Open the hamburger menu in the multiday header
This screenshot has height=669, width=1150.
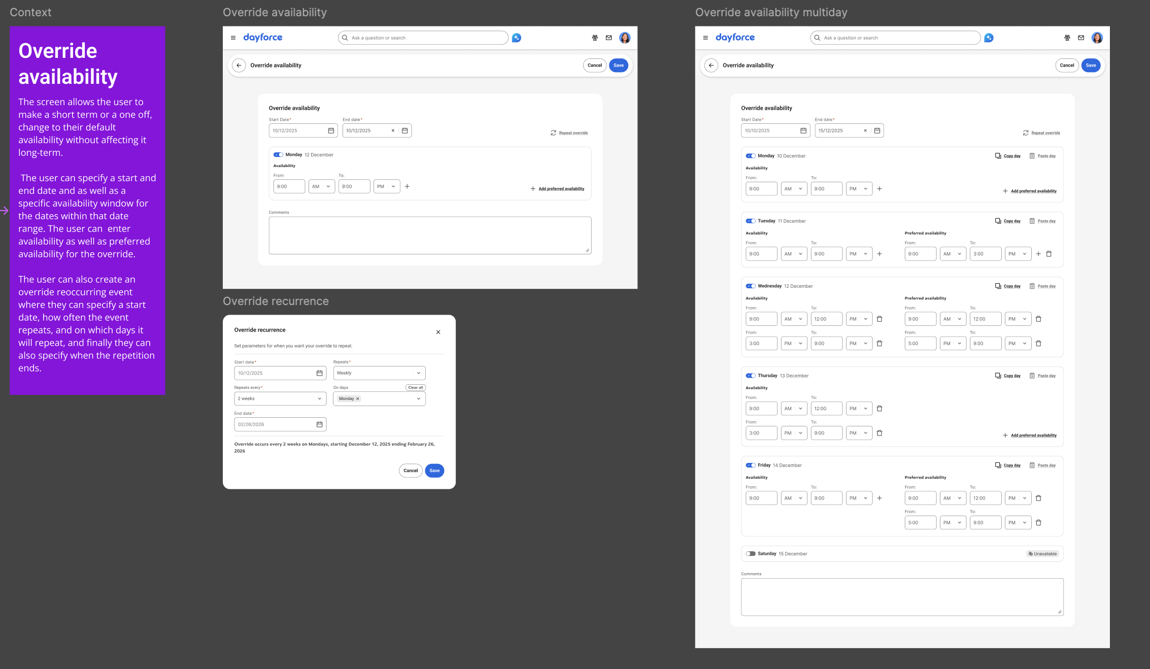point(705,38)
